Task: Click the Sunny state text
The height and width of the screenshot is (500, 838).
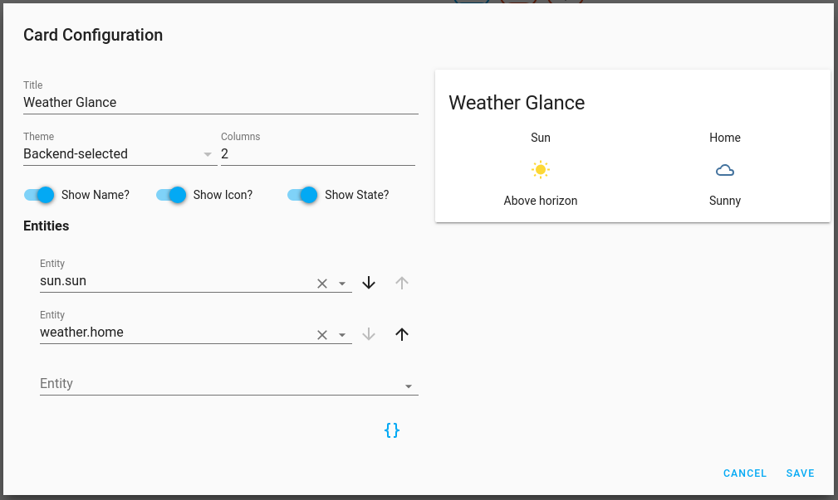Action: [x=725, y=201]
